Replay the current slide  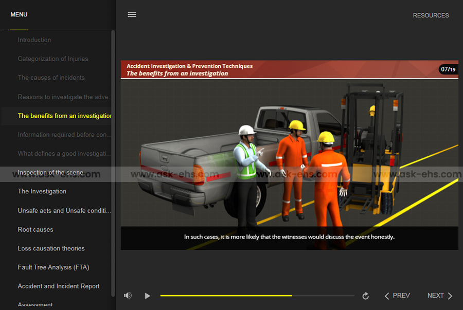(365, 296)
